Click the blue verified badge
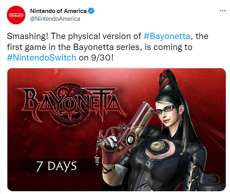 91,11
